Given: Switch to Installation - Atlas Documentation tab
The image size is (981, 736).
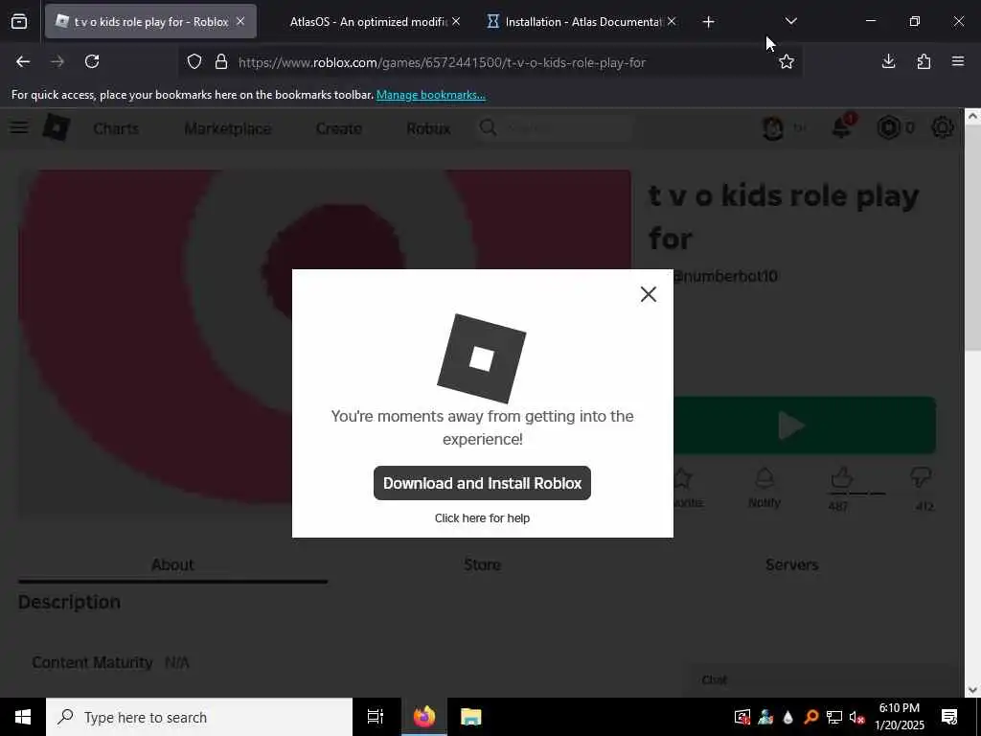Looking at the screenshot, I should pyautogui.click(x=575, y=22).
